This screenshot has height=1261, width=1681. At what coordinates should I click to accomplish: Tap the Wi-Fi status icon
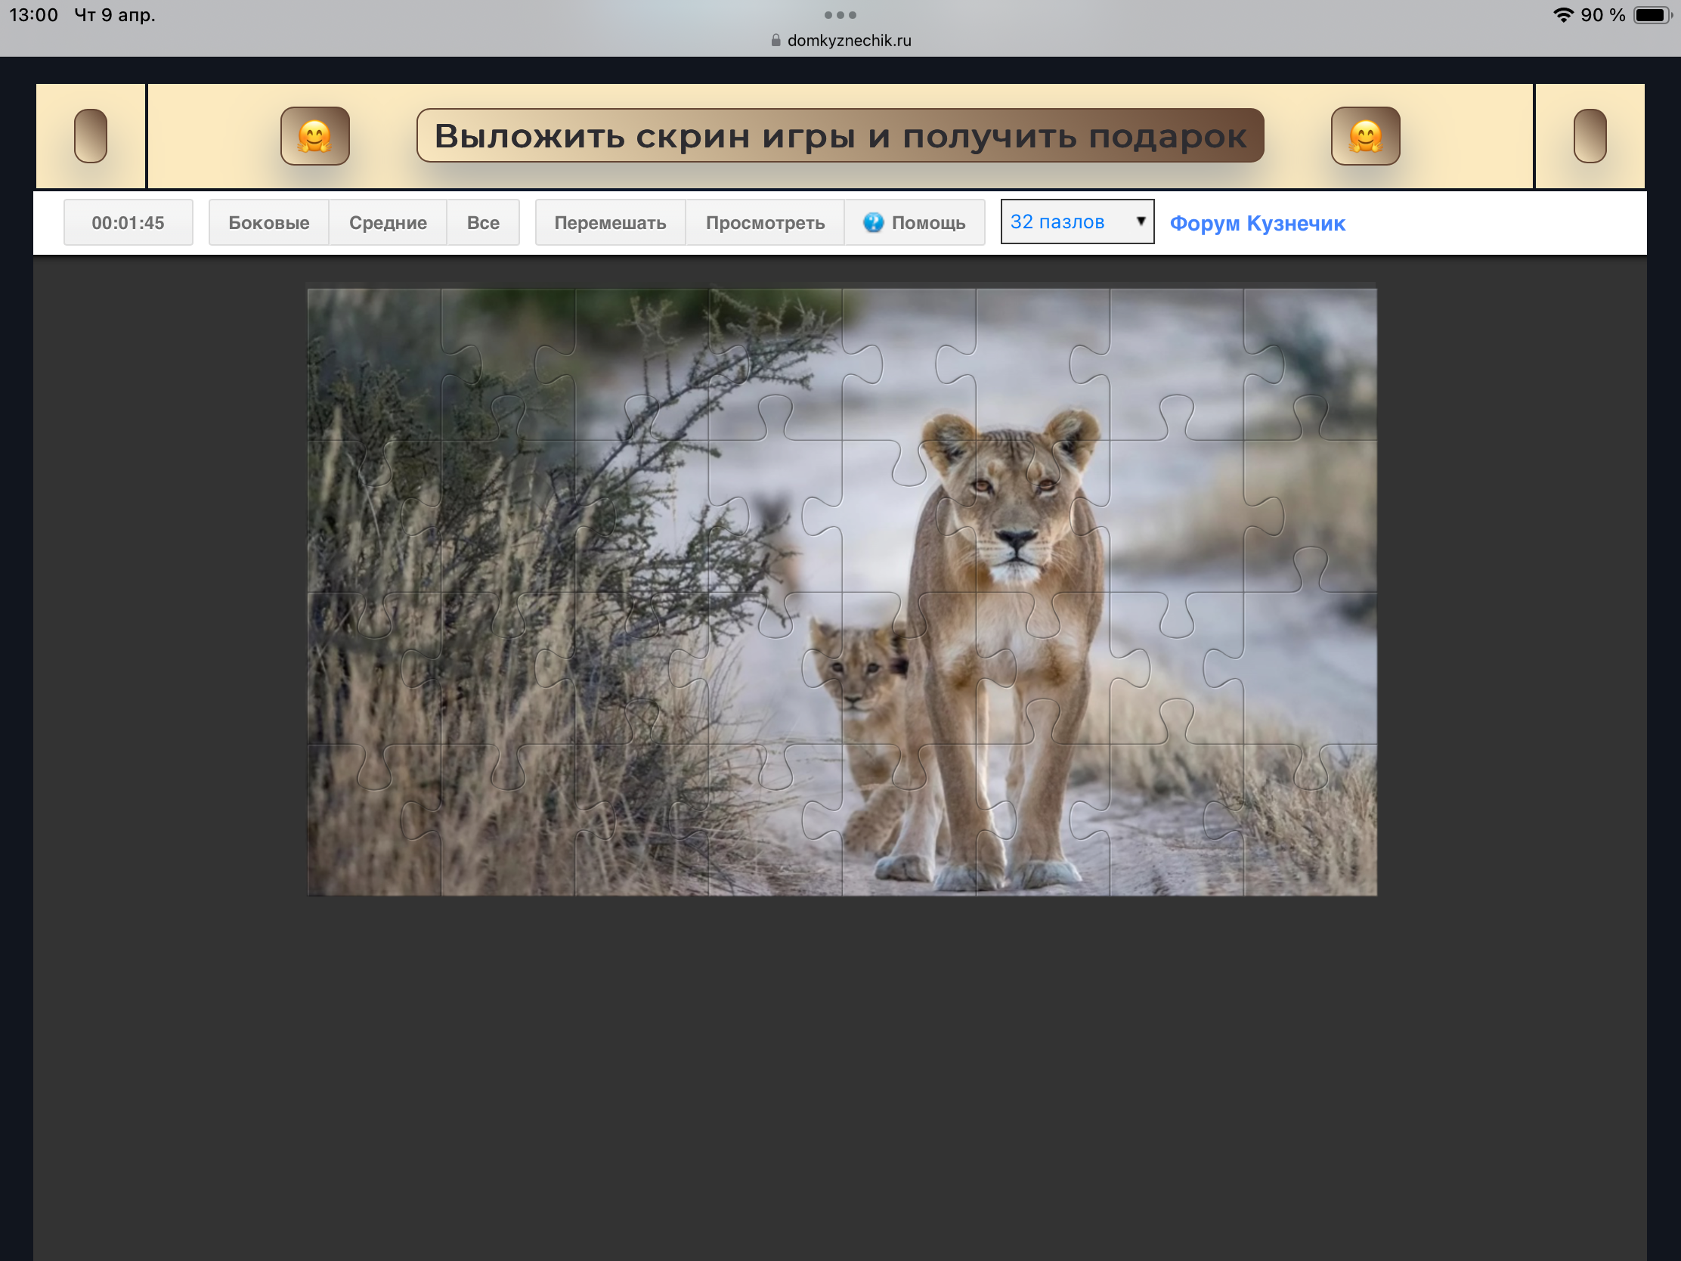[1562, 15]
